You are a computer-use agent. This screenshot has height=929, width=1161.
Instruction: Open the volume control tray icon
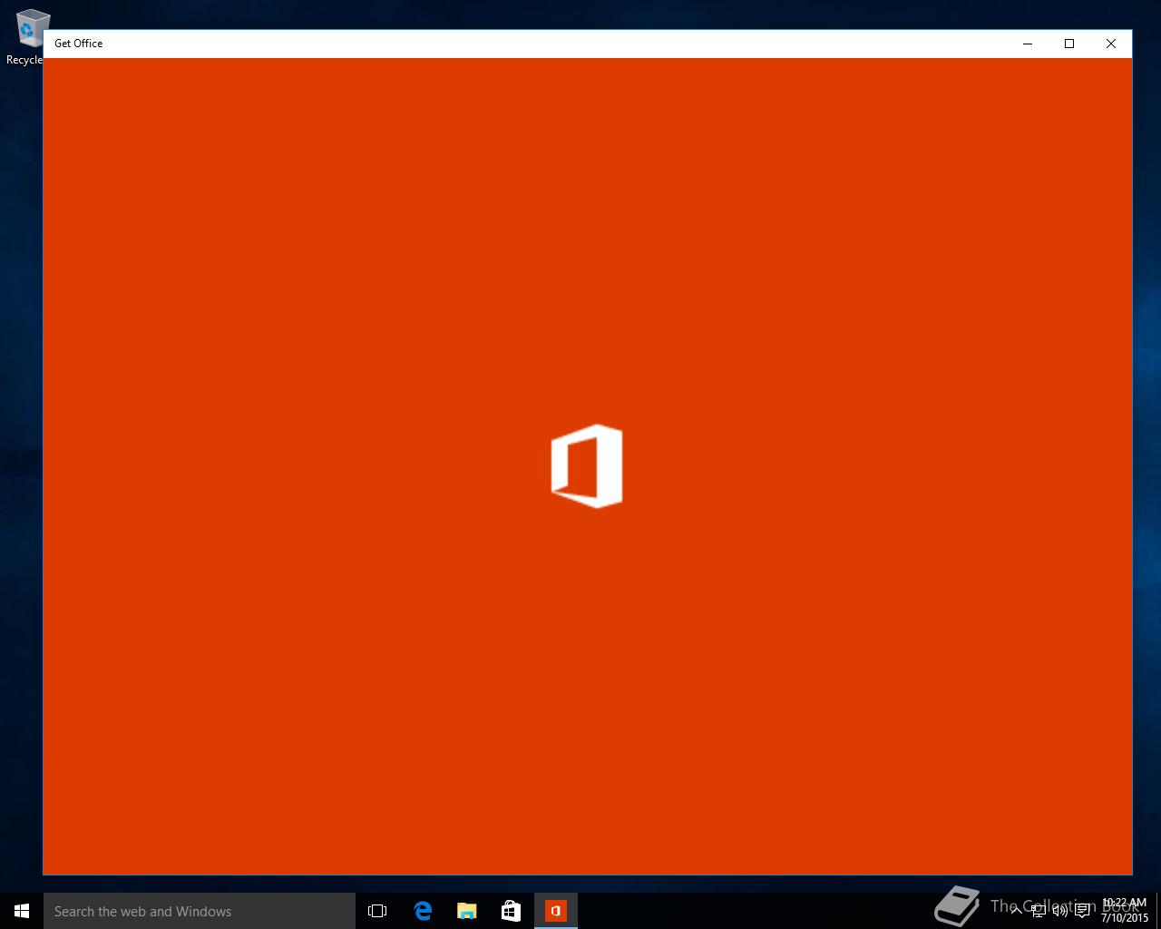[1059, 911]
